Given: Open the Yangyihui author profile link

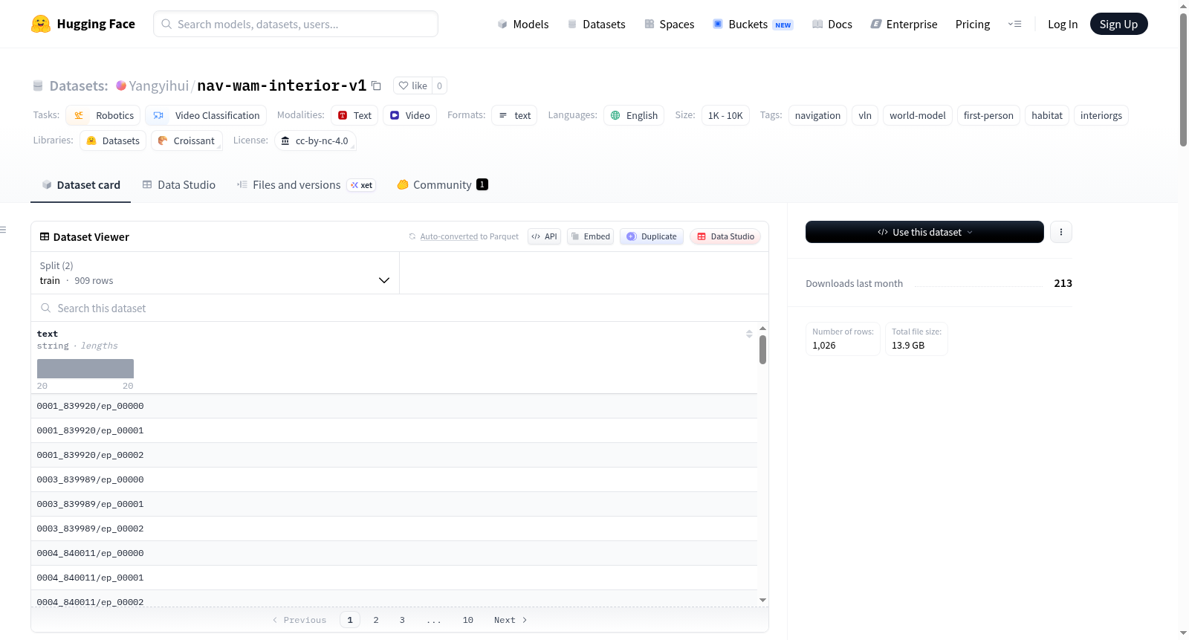Looking at the screenshot, I should tap(158, 86).
